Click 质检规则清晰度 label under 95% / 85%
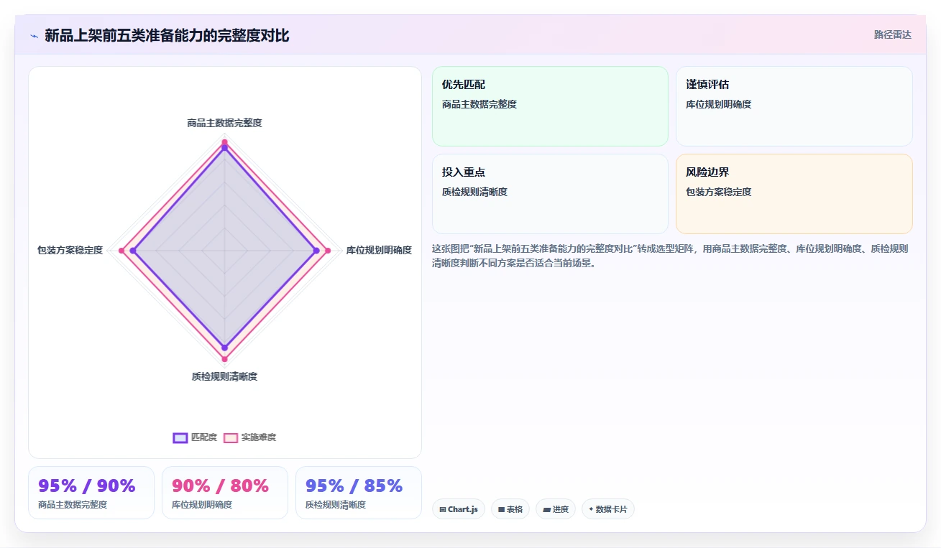941x548 pixels. tap(336, 505)
